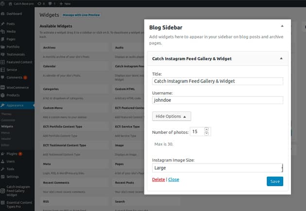The image size is (306, 211).
Task: Select the Widgets submenu item
Action: pos(7,127)
